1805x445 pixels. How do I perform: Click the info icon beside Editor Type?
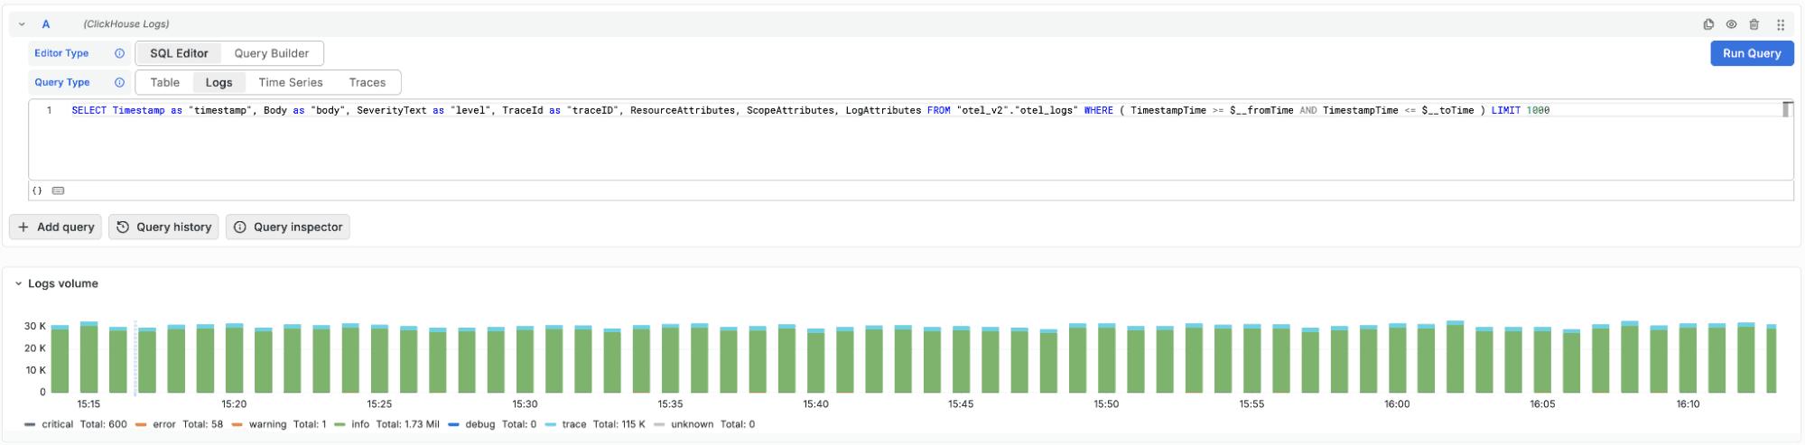(x=119, y=53)
